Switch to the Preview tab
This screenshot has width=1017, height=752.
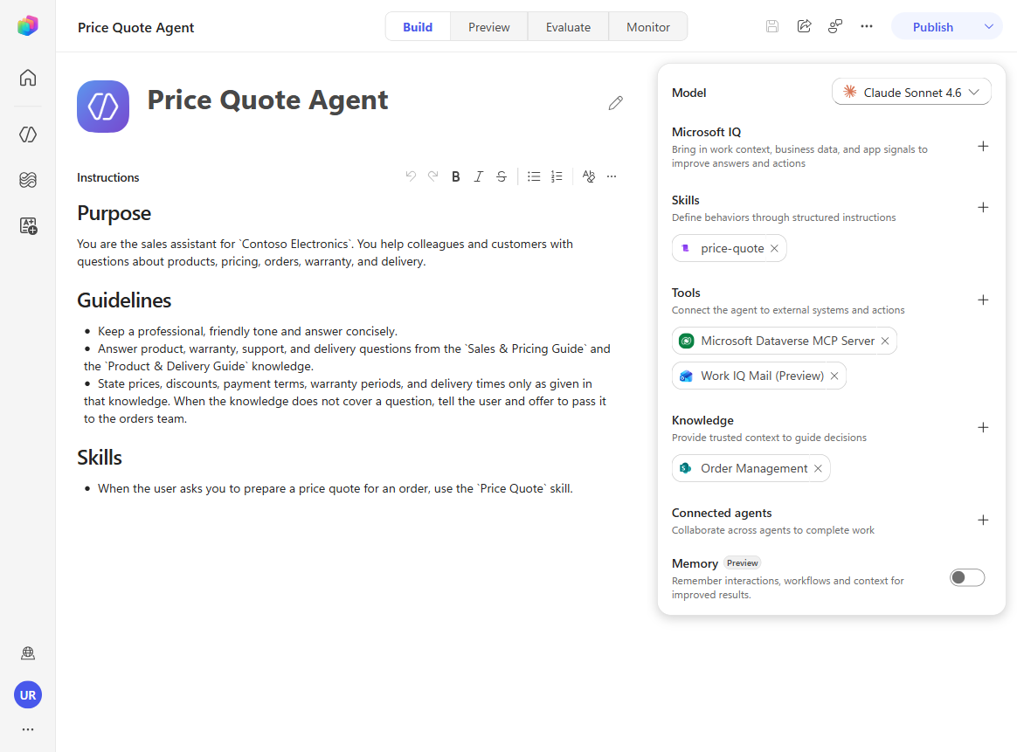489,26
